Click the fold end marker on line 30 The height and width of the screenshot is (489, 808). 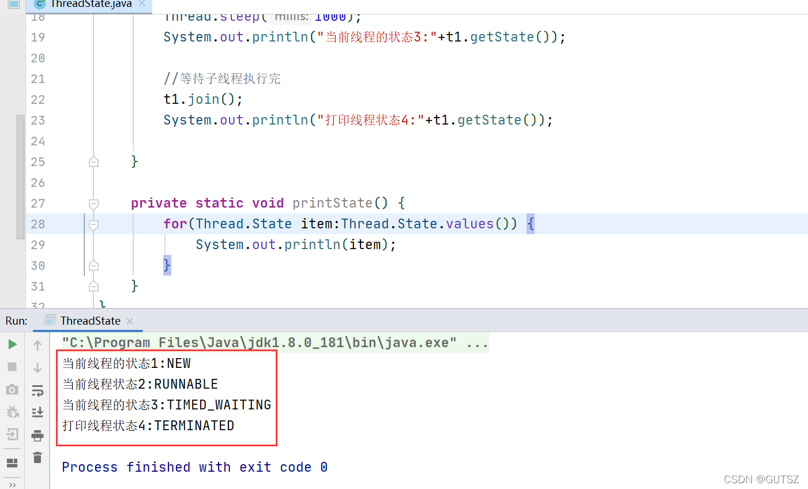click(x=93, y=266)
